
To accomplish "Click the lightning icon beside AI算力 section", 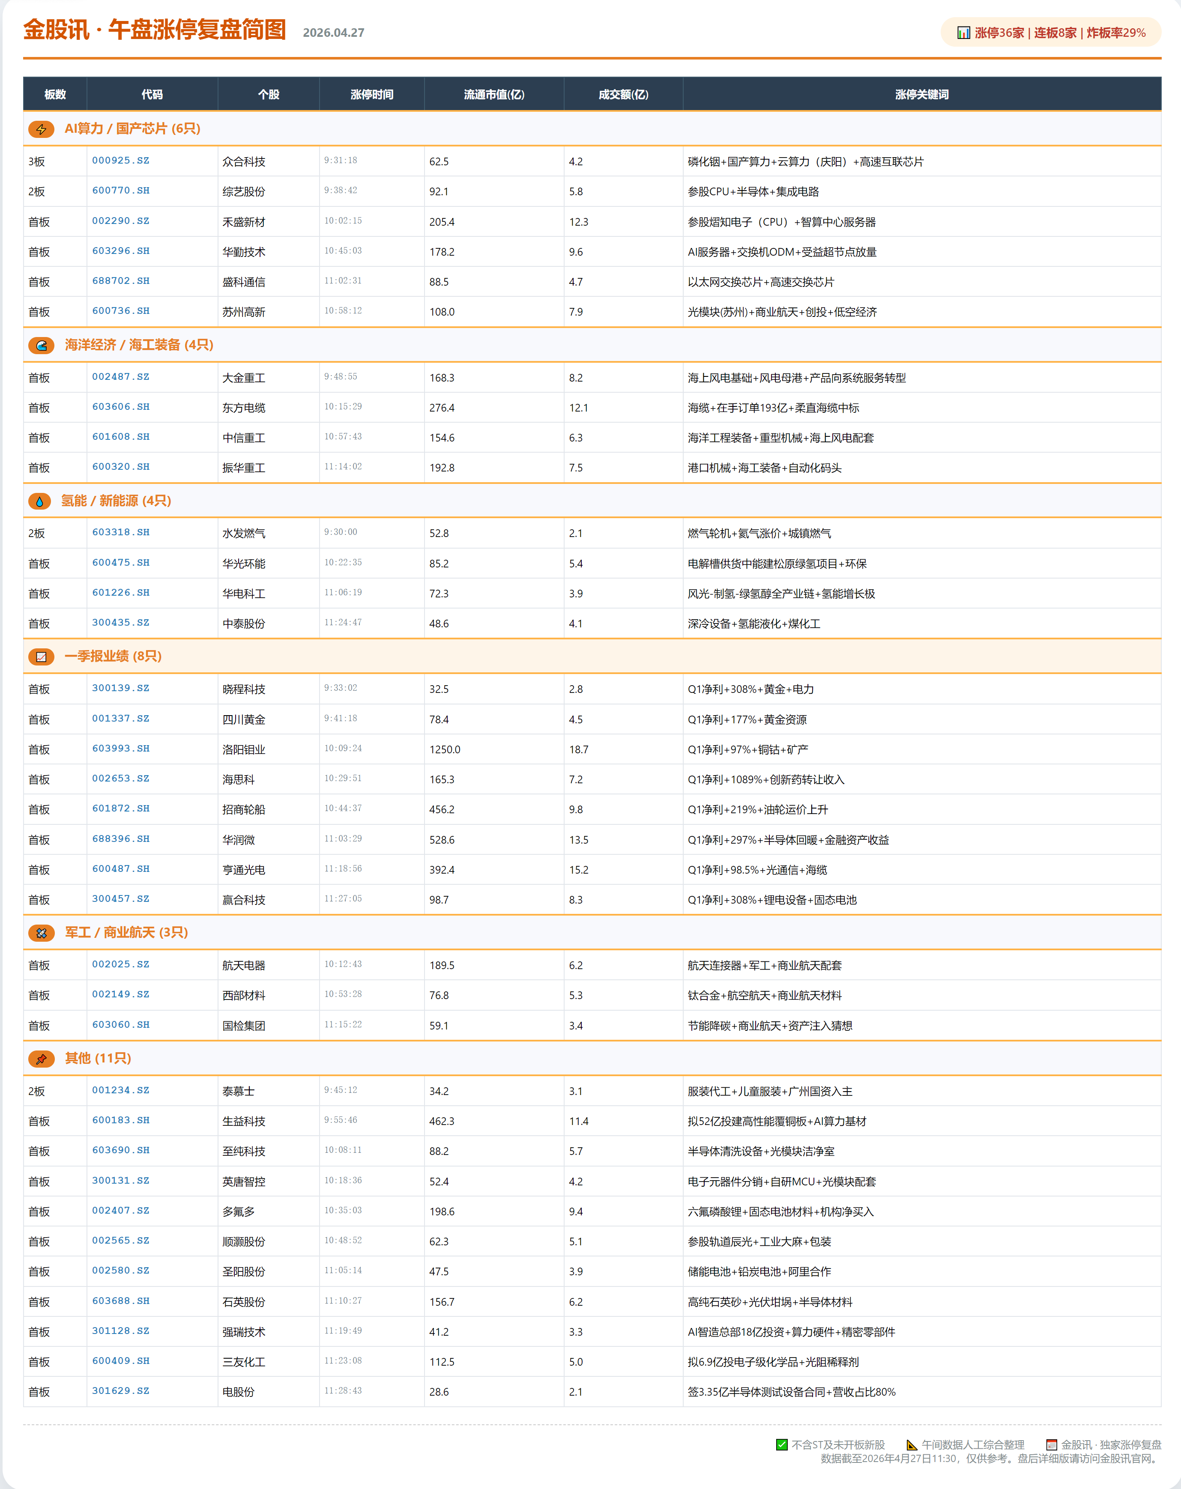I will [41, 129].
